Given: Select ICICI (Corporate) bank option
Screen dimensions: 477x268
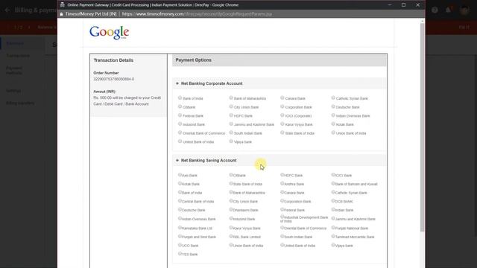Looking at the screenshot, I should pos(282,115).
